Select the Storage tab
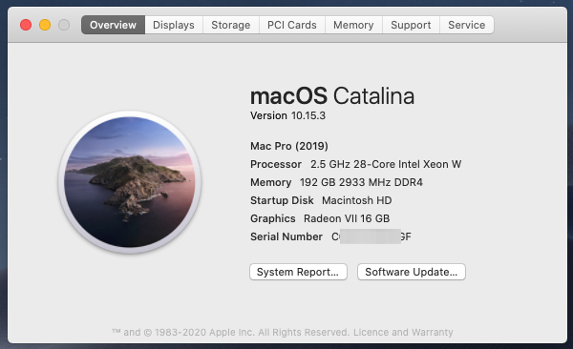The width and height of the screenshot is (573, 349). [x=231, y=25]
